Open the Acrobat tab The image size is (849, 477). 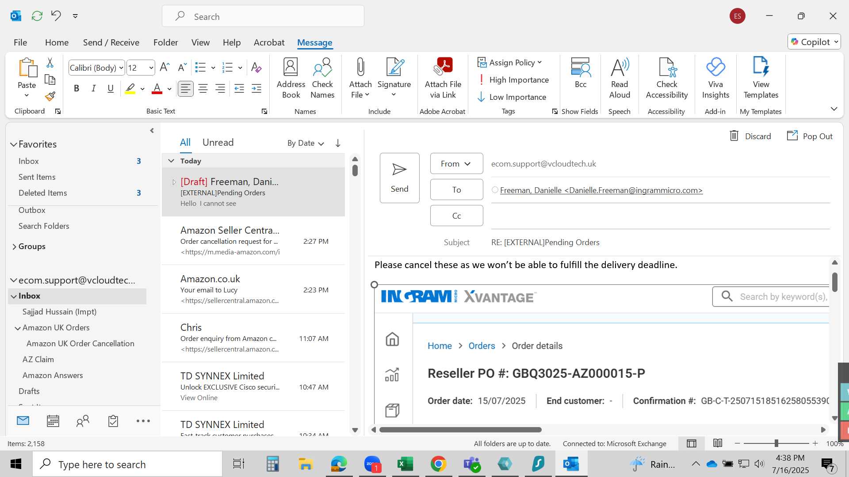pyautogui.click(x=269, y=42)
